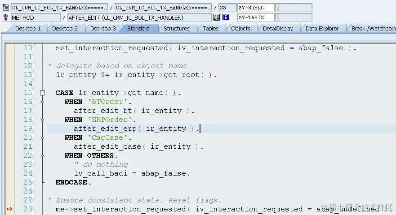This screenshot has width=396, height=215.
Task: Click the METHOD event type field
Action: click(36, 17)
